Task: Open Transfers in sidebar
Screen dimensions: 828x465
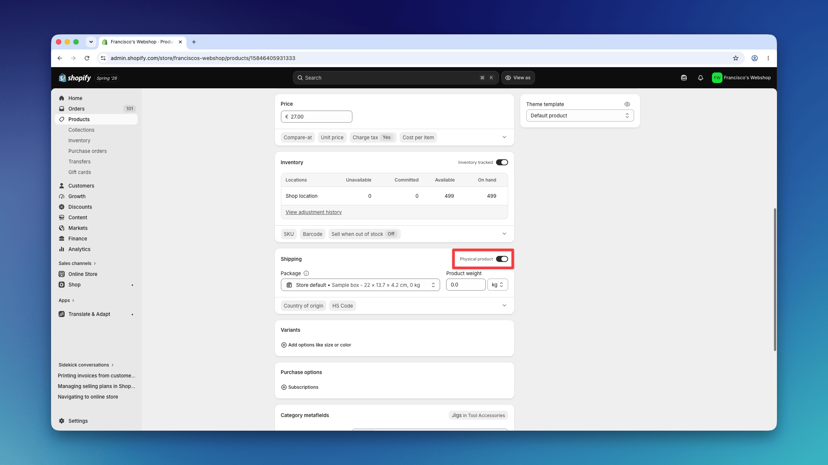Action: (x=79, y=162)
